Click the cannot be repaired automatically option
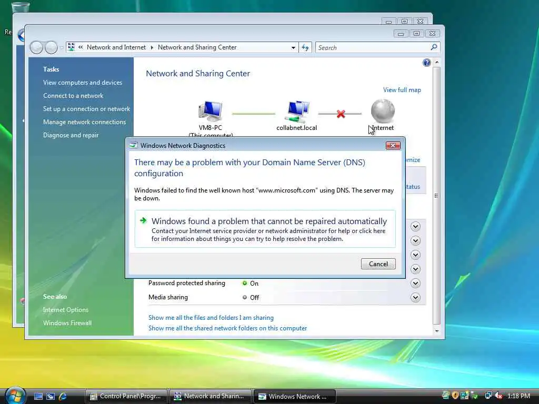Screen dimensions: 539x404 tap(265, 229)
